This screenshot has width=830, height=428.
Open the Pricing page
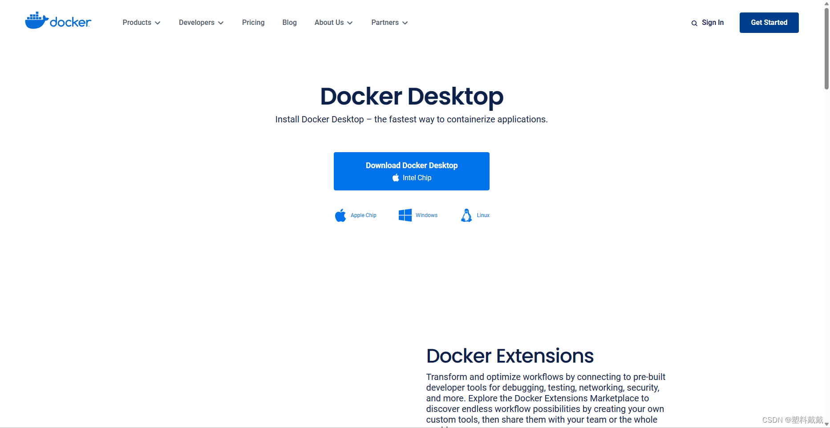[x=253, y=22]
